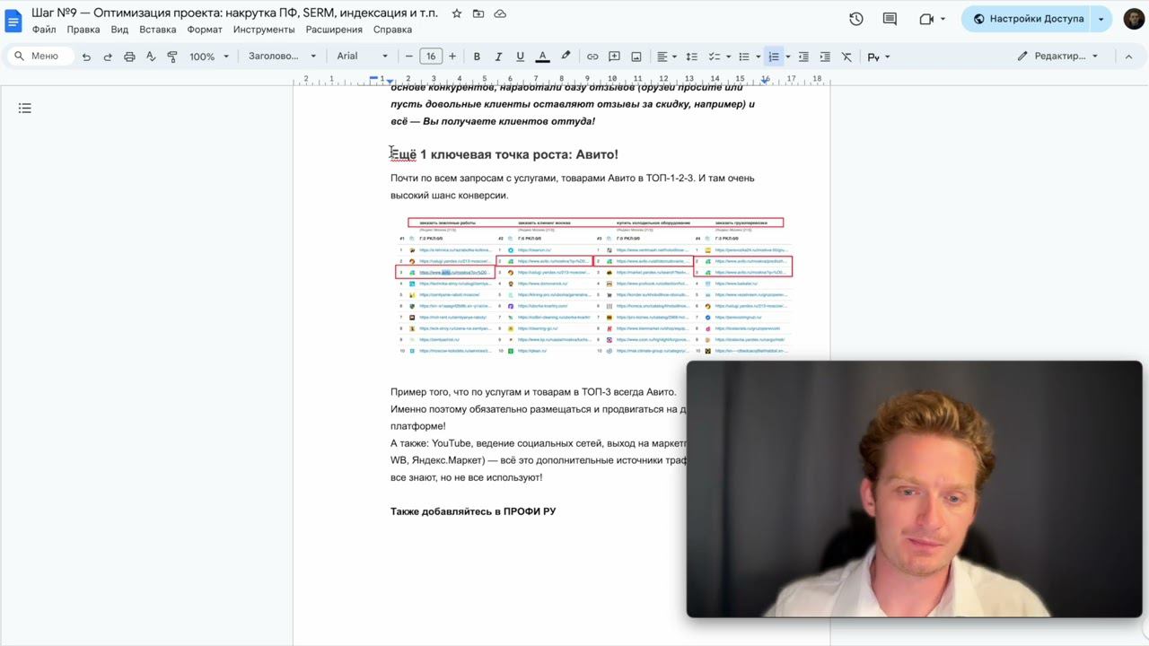This screenshot has width=1149, height=646.
Task: Toggle the numbered list button
Action: (x=773, y=57)
